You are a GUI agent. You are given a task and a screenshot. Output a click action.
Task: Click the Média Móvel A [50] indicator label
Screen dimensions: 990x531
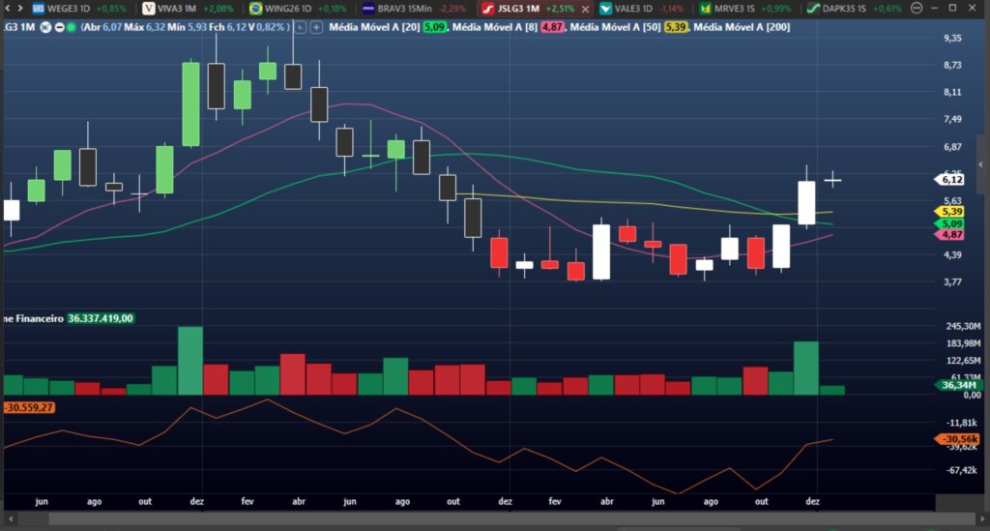pyautogui.click(x=615, y=27)
